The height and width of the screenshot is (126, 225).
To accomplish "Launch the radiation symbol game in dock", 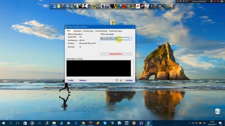I will click(x=116, y=6).
